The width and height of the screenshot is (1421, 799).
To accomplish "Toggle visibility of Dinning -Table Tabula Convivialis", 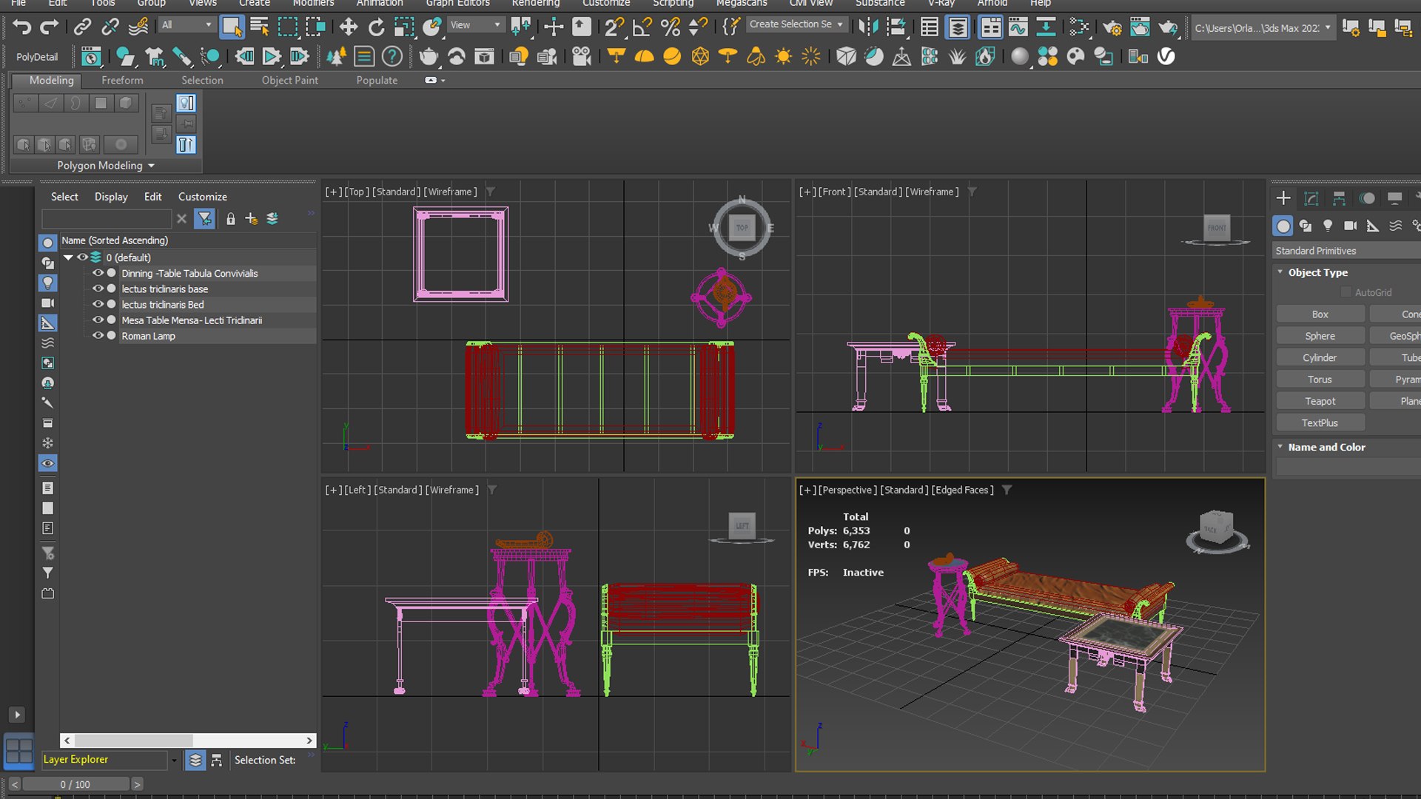I will click(98, 273).
